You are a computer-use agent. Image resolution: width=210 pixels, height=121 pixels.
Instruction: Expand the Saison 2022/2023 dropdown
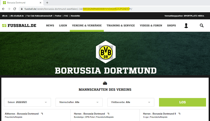tap(27, 102)
